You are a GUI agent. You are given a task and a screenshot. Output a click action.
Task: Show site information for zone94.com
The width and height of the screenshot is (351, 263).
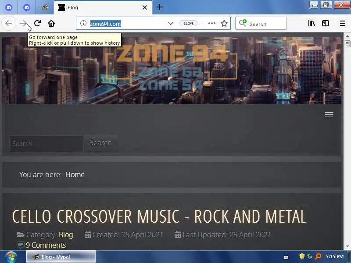click(83, 23)
